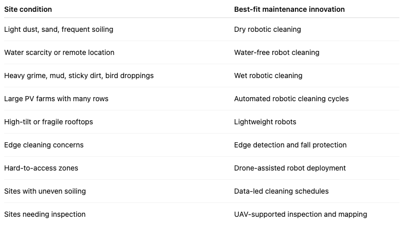Screen dimensions: 402x225
Task: Select Edge cleaning concerns row
Action: [x=201, y=145]
